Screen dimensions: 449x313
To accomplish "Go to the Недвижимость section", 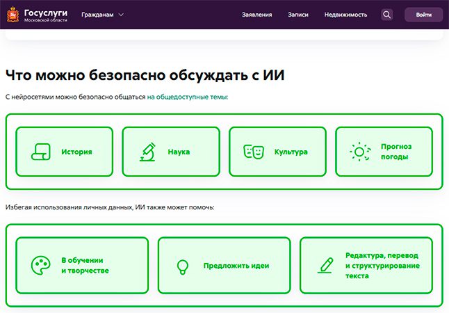I will [x=345, y=15].
